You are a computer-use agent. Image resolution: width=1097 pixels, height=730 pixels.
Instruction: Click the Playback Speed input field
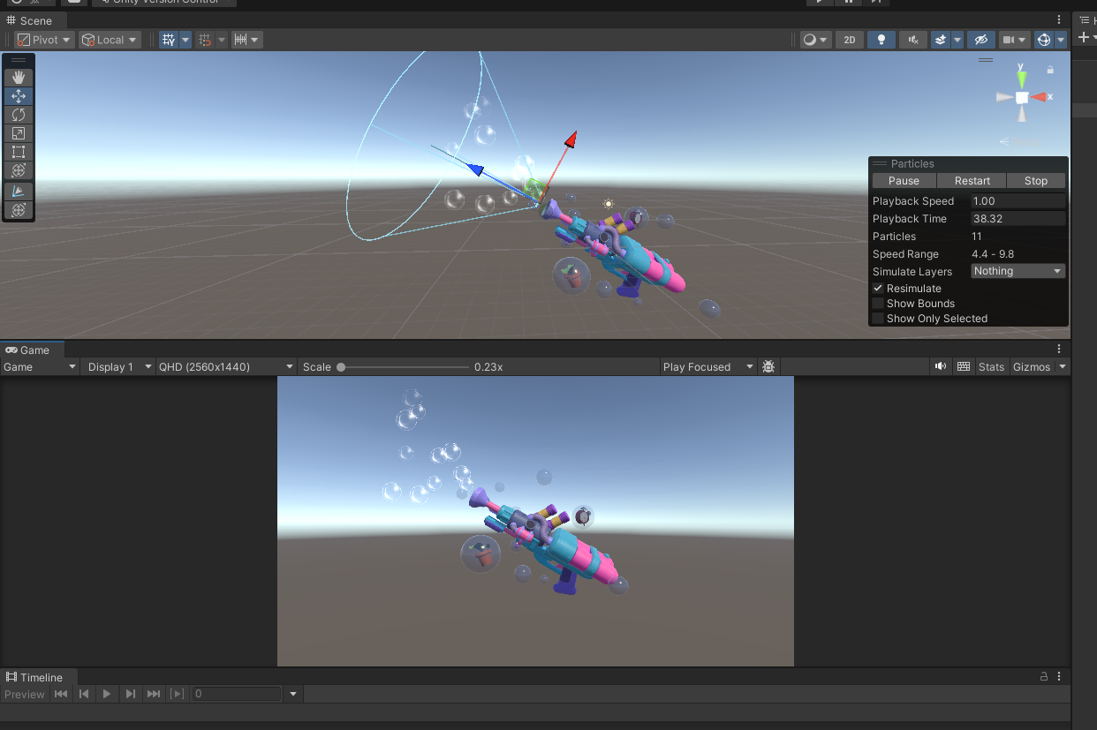pos(1018,201)
